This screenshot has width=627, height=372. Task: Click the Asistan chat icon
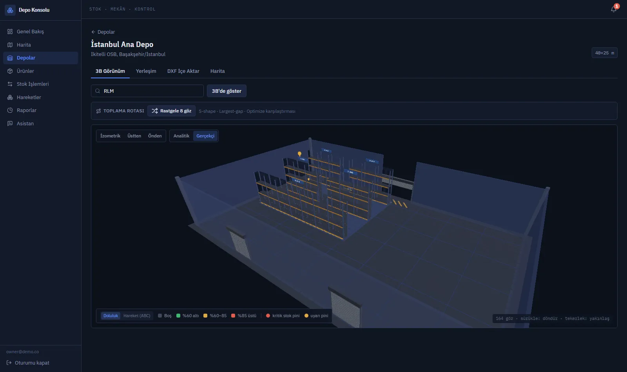pos(10,123)
